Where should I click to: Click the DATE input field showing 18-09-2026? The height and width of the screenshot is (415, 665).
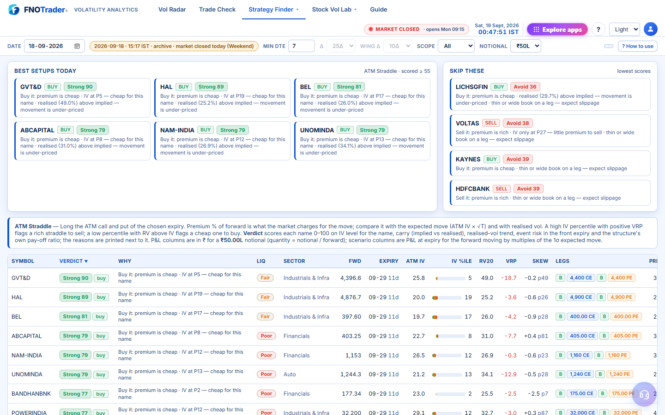(54, 46)
